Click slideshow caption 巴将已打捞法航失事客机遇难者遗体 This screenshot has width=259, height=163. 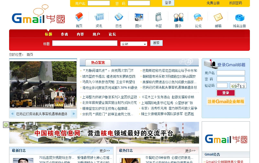point(42,114)
